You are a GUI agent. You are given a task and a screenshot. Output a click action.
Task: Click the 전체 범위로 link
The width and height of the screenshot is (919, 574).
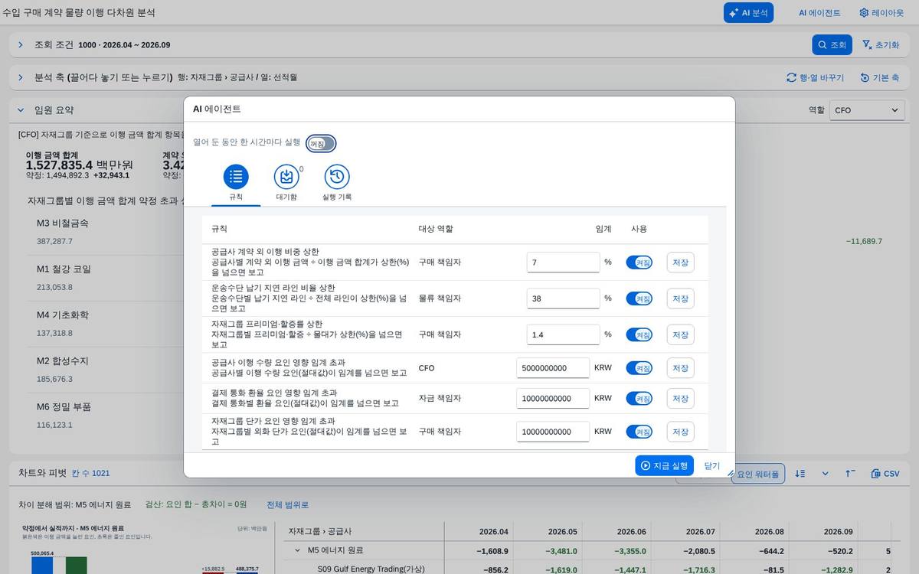(288, 505)
